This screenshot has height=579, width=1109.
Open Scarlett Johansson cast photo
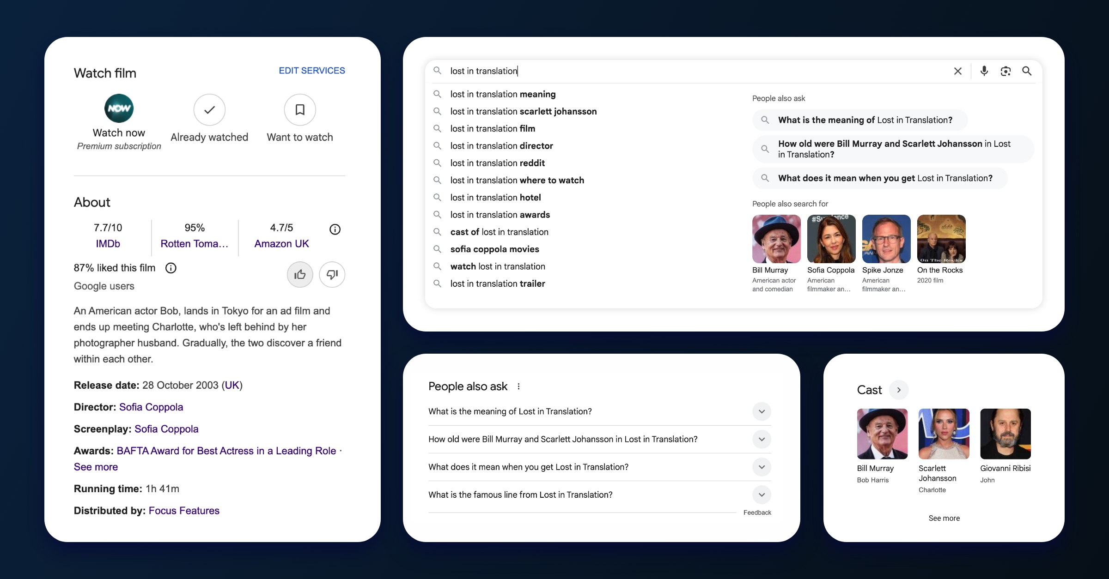pyautogui.click(x=944, y=434)
